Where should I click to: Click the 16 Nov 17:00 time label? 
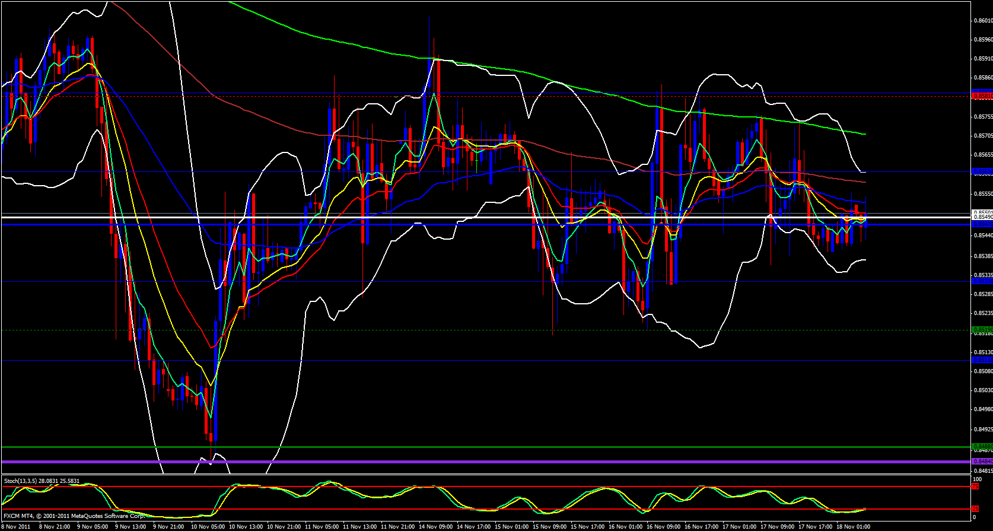701,527
